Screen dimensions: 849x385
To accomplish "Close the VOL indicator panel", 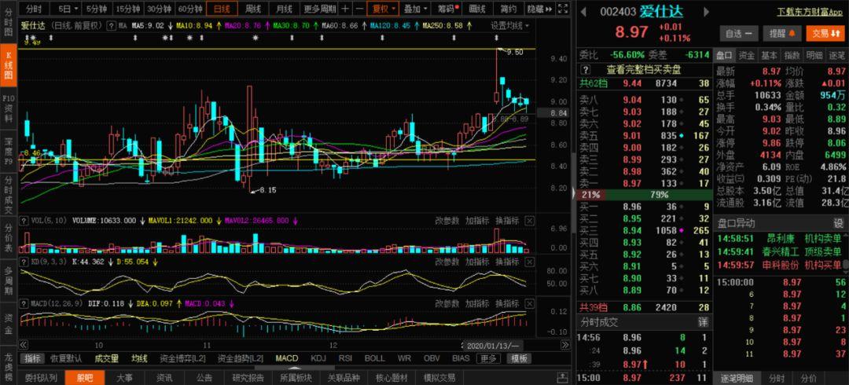I will (x=530, y=220).
